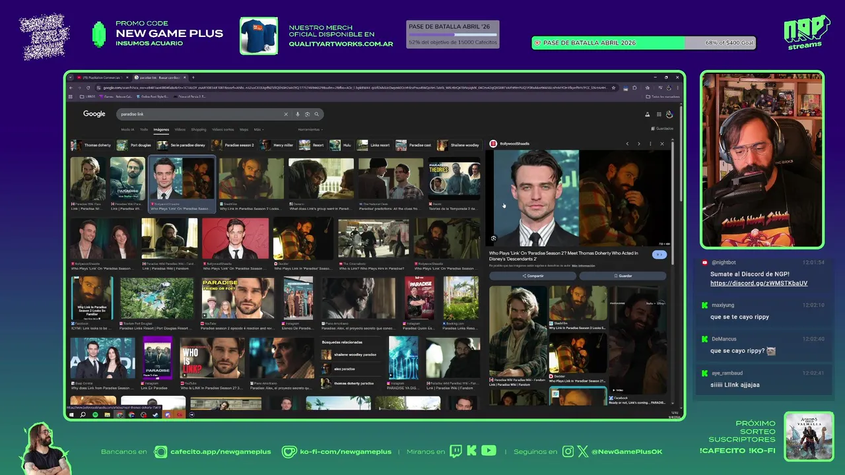The image size is (845, 475).
Task: Open the red-background suit man thumbnail
Action: tap(235, 239)
